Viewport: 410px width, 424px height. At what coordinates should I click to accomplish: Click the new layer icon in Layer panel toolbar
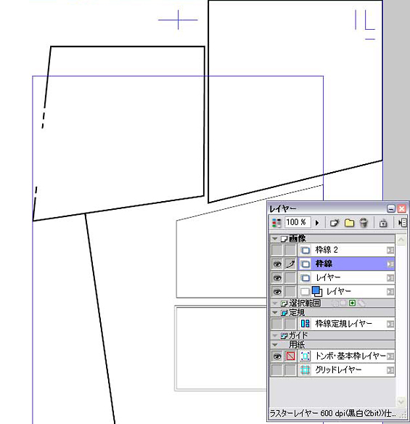point(335,223)
